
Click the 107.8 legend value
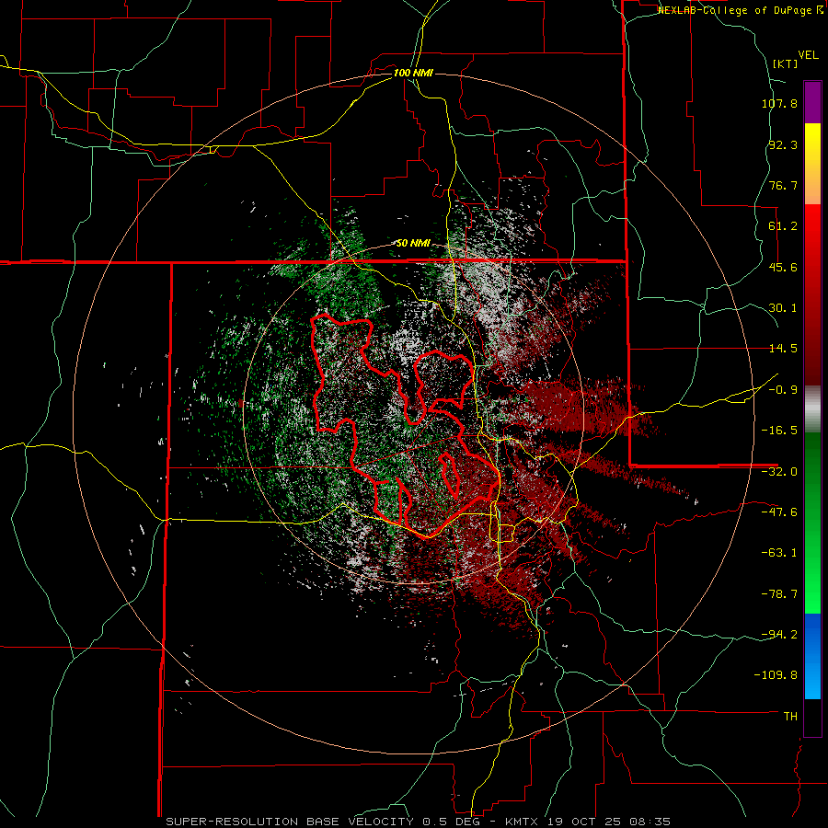[x=779, y=103]
